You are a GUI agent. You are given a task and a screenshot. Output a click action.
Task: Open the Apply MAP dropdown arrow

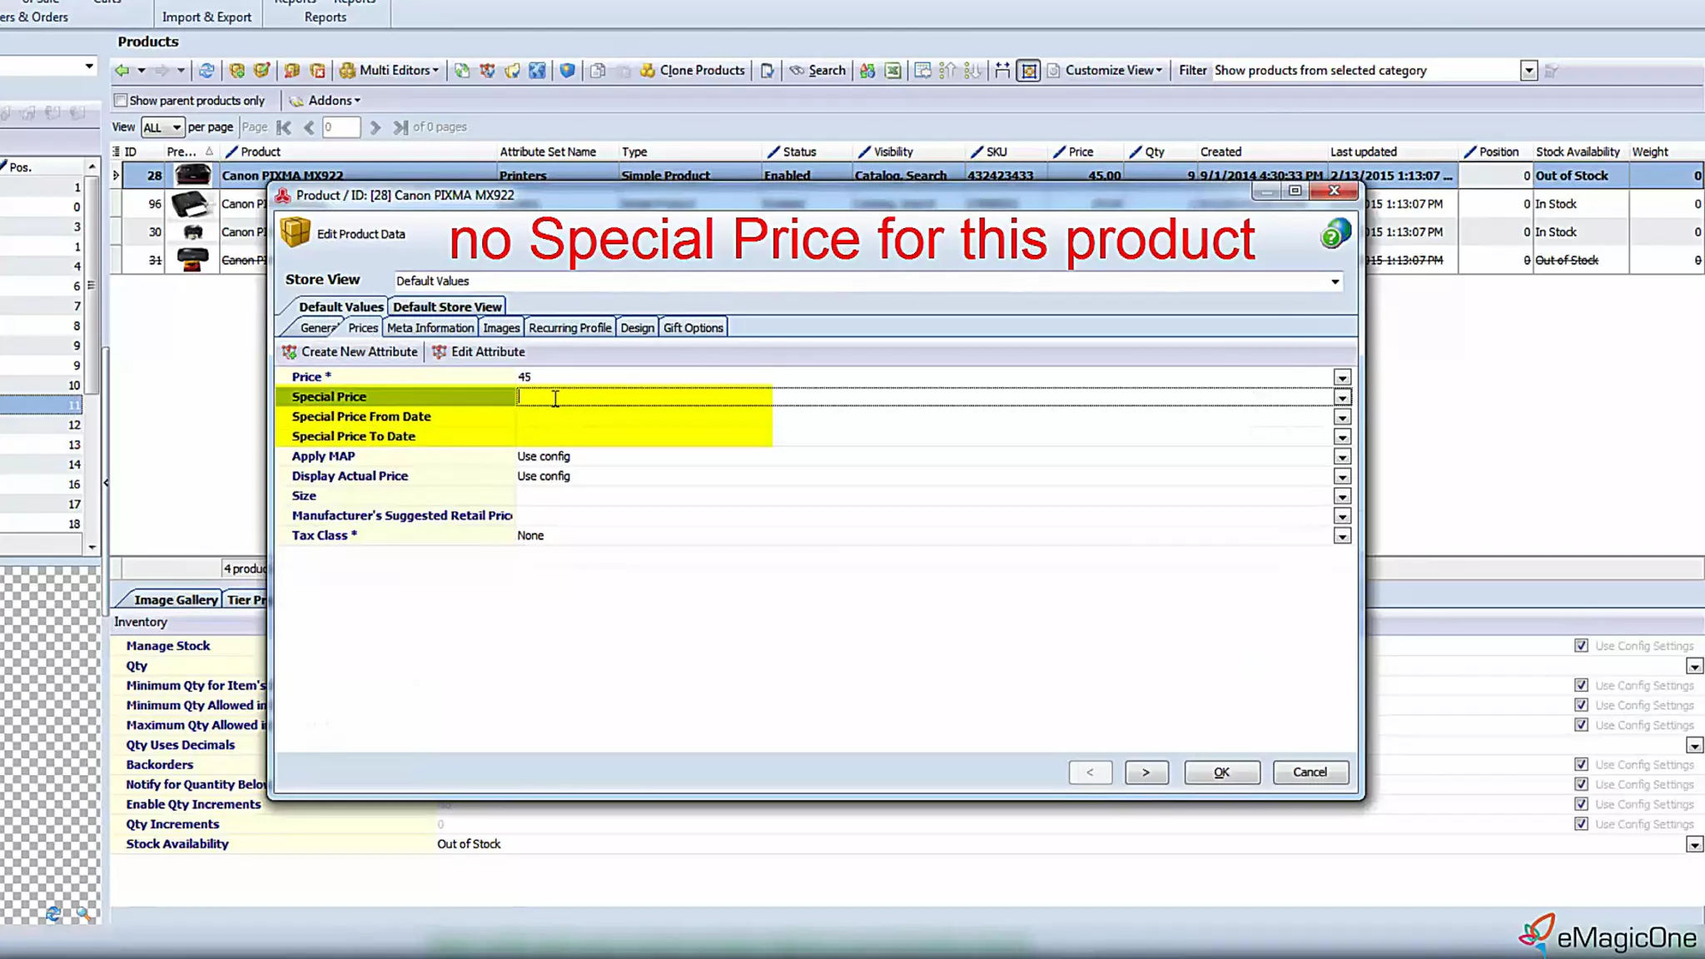pyautogui.click(x=1342, y=457)
